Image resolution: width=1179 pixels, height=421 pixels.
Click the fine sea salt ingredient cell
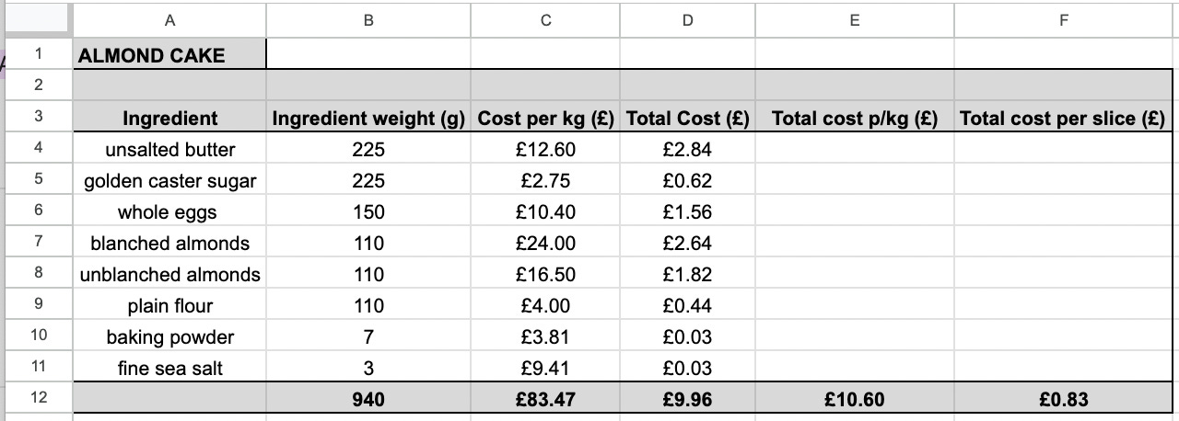(170, 369)
